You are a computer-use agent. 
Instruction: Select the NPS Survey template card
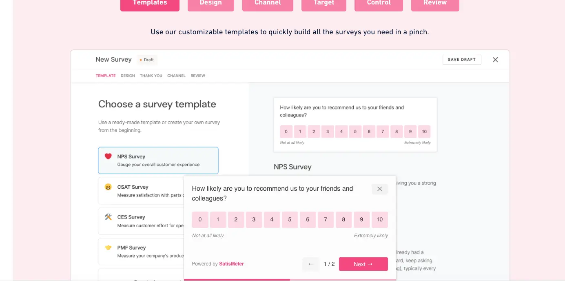158,161
